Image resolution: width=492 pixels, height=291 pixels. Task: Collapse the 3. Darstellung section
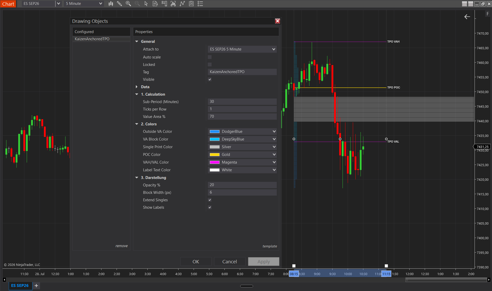tap(137, 178)
